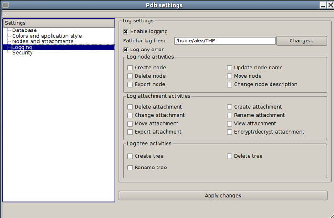The height and width of the screenshot is (218, 334).
Task: Click the Change... path button
Action: tap(302, 41)
